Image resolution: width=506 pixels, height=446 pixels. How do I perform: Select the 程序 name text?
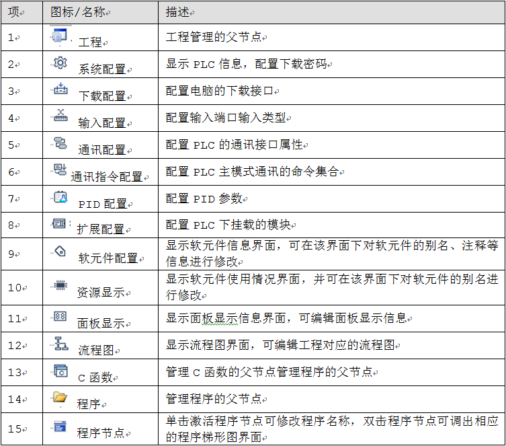(x=89, y=404)
